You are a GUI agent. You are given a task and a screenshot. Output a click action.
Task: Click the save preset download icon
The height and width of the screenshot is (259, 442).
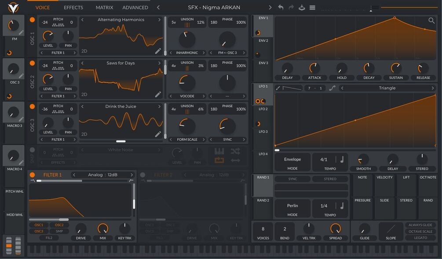[302, 7]
